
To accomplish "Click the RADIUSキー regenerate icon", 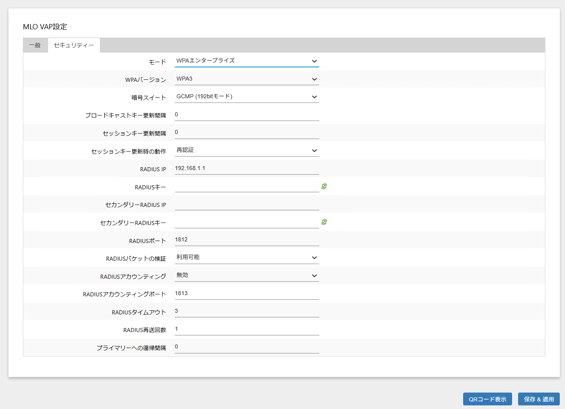I will click(324, 186).
